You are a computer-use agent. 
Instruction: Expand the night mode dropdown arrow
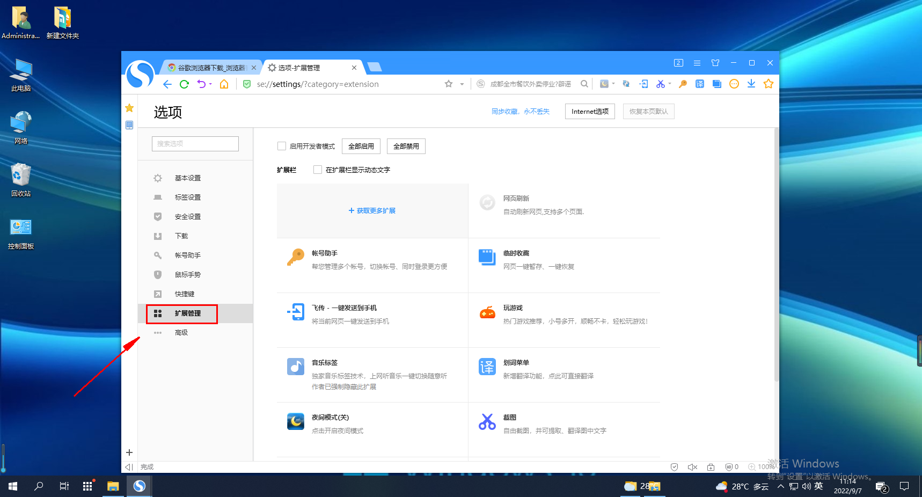[613, 84]
